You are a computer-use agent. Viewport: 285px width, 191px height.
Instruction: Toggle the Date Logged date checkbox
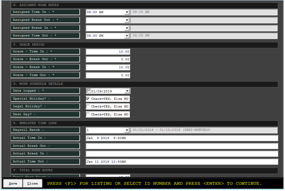89,91
